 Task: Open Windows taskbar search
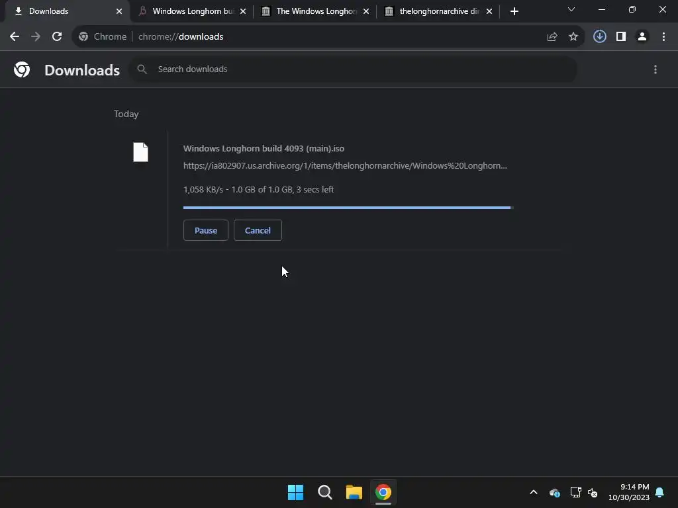tap(324, 492)
